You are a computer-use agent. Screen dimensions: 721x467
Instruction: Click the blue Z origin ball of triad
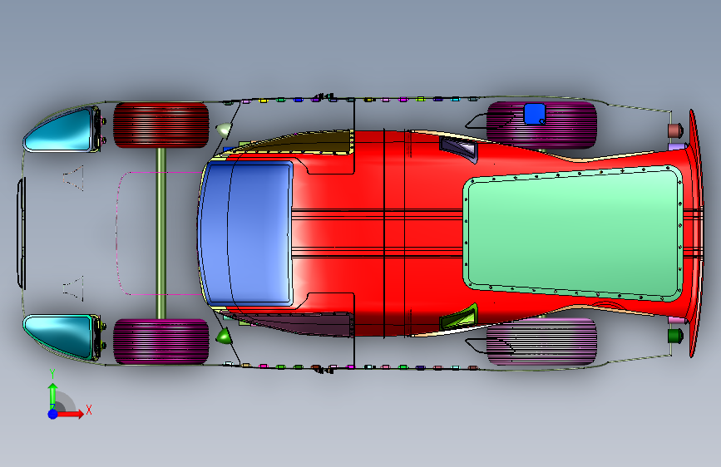point(53,414)
